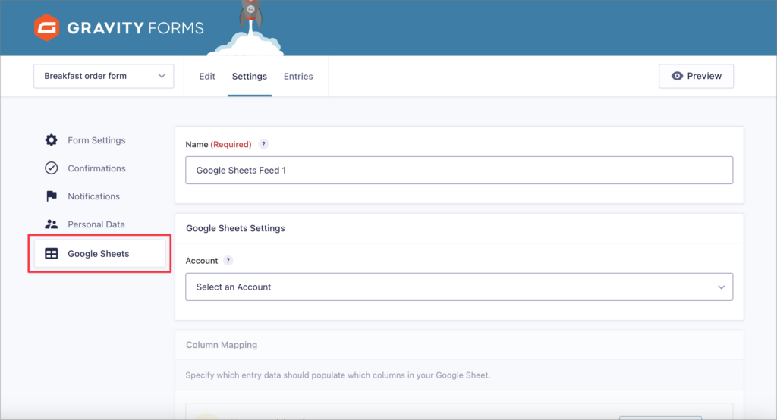Expand the Select an Account dropdown
Image resolution: width=777 pixels, height=420 pixels.
(459, 287)
